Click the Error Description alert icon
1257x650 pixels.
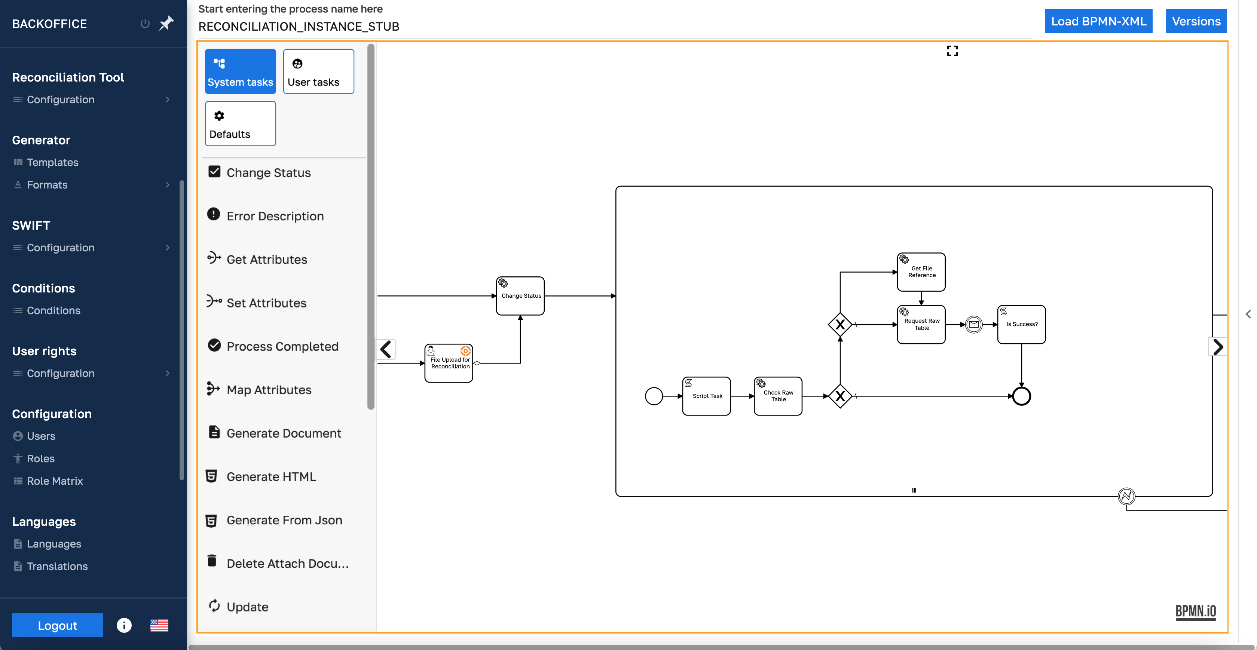click(x=213, y=215)
